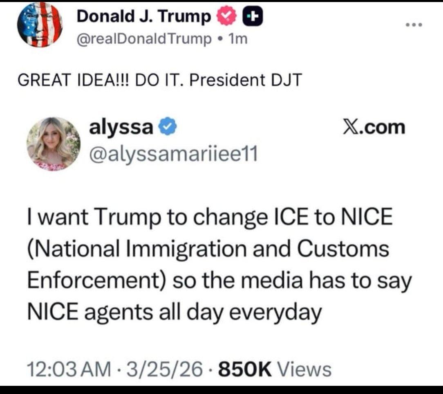The height and width of the screenshot is (394, 443).
Task: Click the black plus badge next to name
Action: [x=253, y=17]
